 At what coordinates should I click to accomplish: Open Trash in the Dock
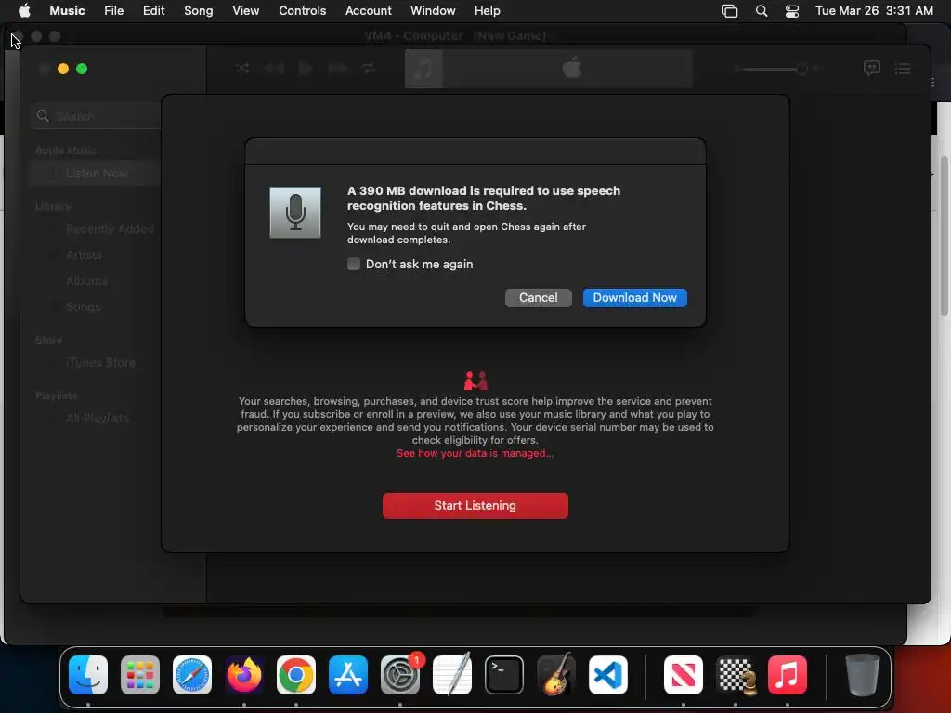(x=862, y=675)
